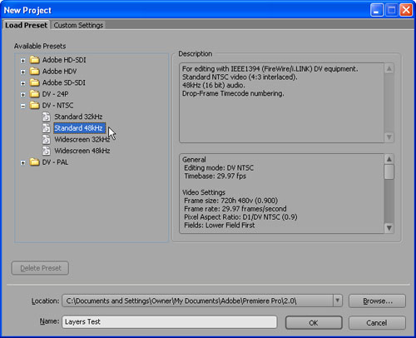The width and height of the screenshot is (416, 338).
Task: Select the DV - NTSC folder label
Action: click(57, 106)
